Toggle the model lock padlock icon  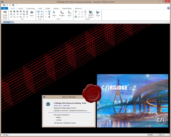pos(13,5)
